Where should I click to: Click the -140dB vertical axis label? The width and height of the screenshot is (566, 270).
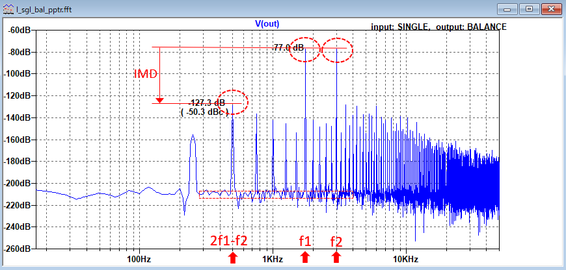(x=17, y=117)
